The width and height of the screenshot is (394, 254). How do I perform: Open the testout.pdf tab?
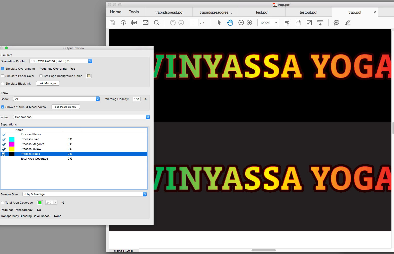point(308,12)
